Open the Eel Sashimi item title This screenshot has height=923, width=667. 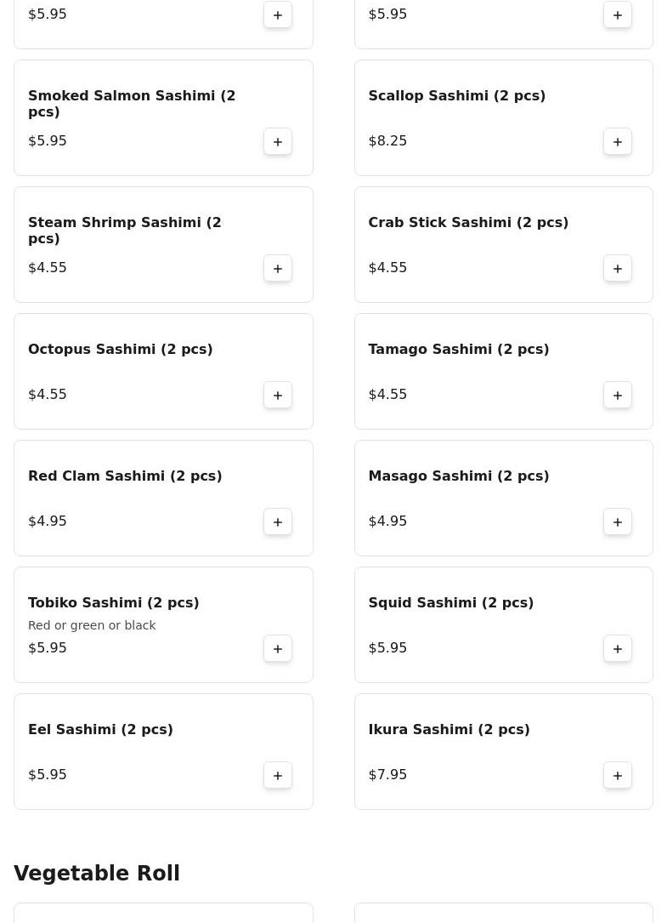(100, 730)
